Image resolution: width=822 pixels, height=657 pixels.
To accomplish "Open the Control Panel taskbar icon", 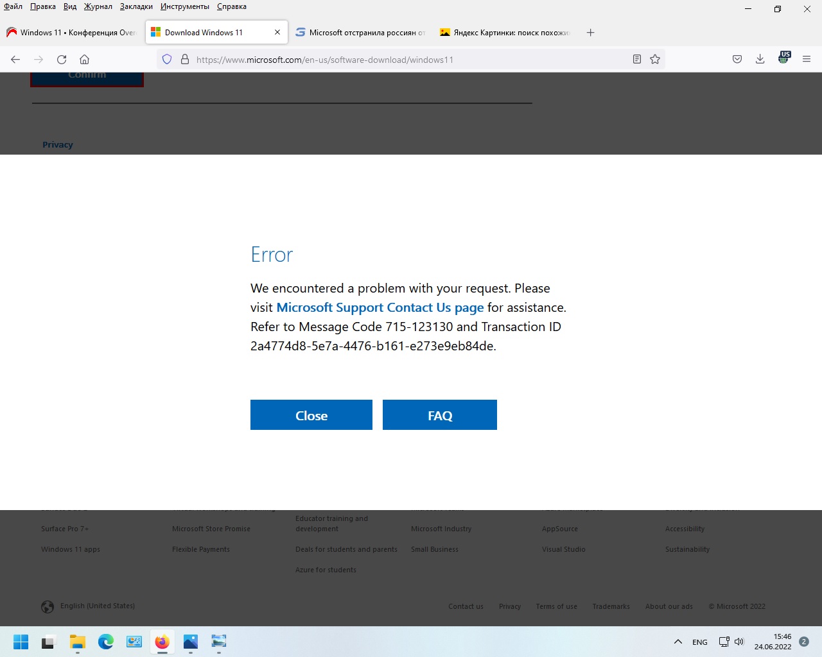I will [x=134, y=642].
